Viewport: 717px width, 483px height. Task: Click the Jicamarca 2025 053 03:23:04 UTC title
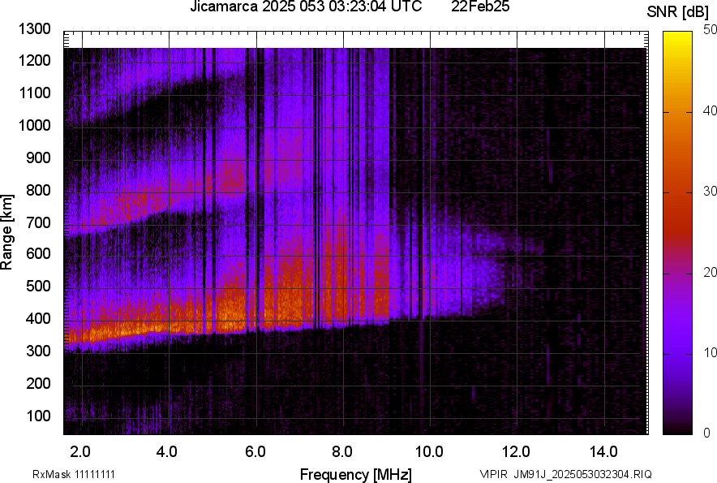(306, 7)
